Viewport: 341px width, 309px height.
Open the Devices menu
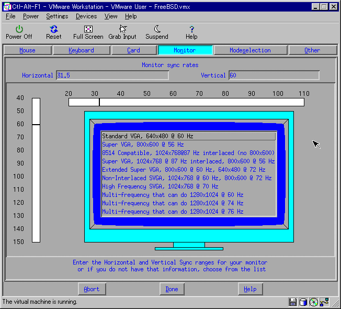click(x=86, y=16)
